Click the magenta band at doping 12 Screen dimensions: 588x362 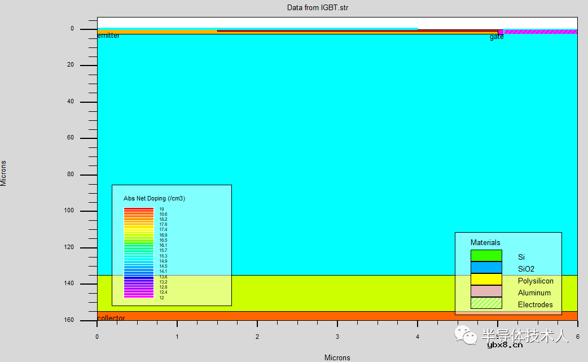(139, 296)
